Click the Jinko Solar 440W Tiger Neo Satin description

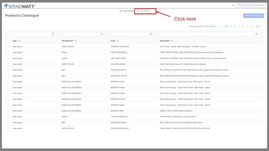click(183, 47)
